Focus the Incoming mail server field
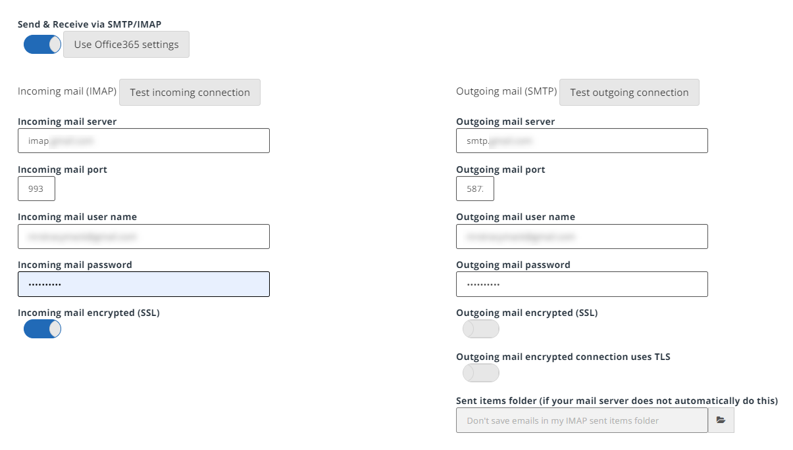793x450 pixels. (x=143, y=141)
